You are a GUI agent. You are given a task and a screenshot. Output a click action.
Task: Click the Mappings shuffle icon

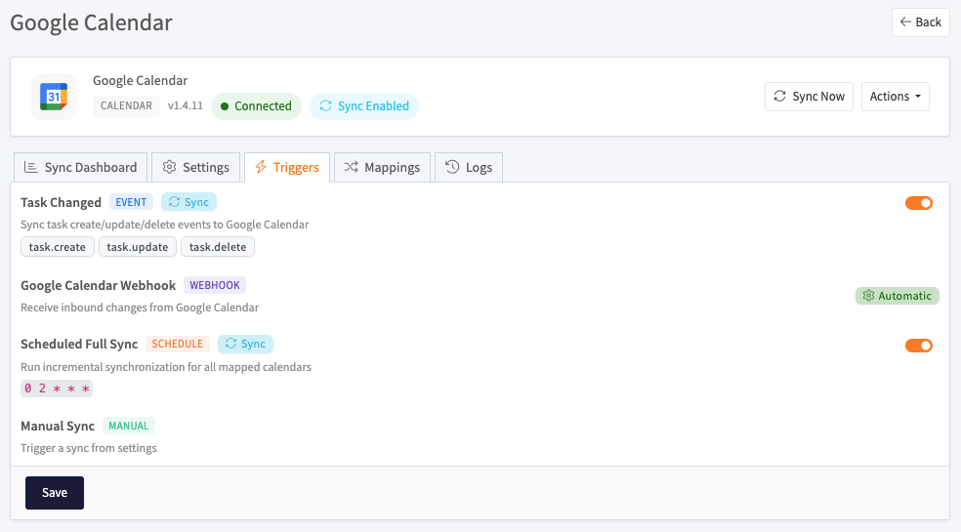click(x=351, y=167)
